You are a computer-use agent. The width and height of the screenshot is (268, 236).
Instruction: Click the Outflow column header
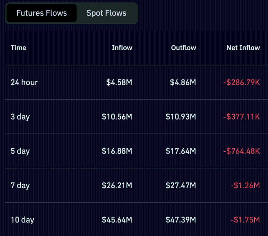[x=184, y=48]
